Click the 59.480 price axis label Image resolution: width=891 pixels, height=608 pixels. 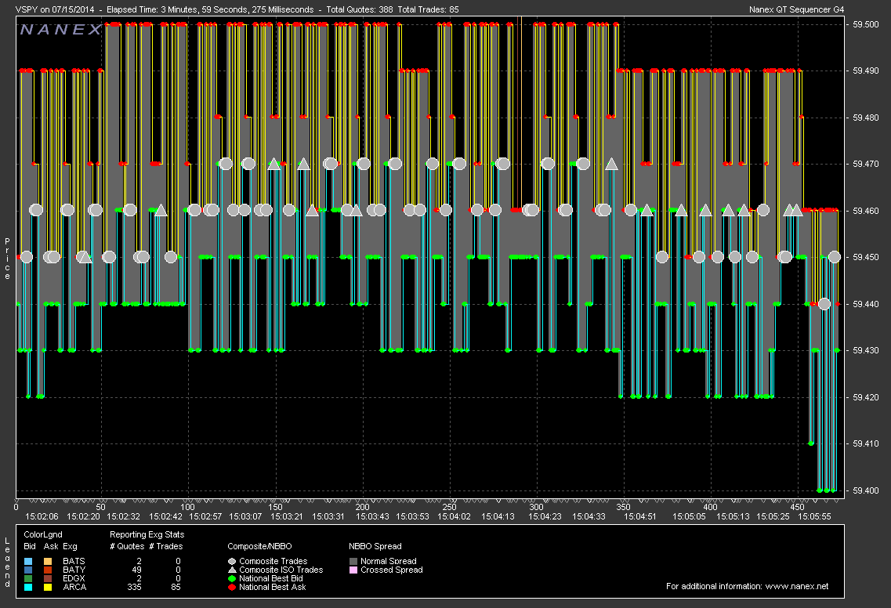coord(865,118)
